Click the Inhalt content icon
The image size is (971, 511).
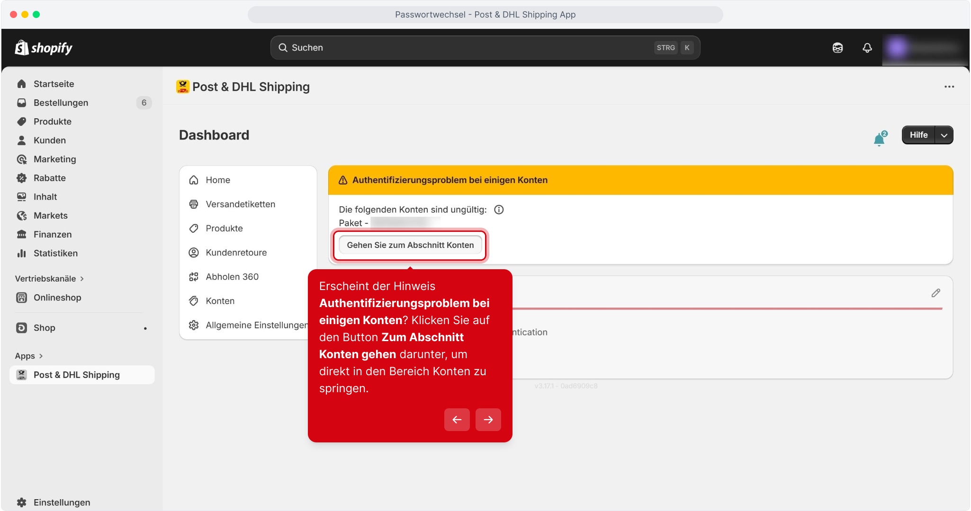coord(21,197)
